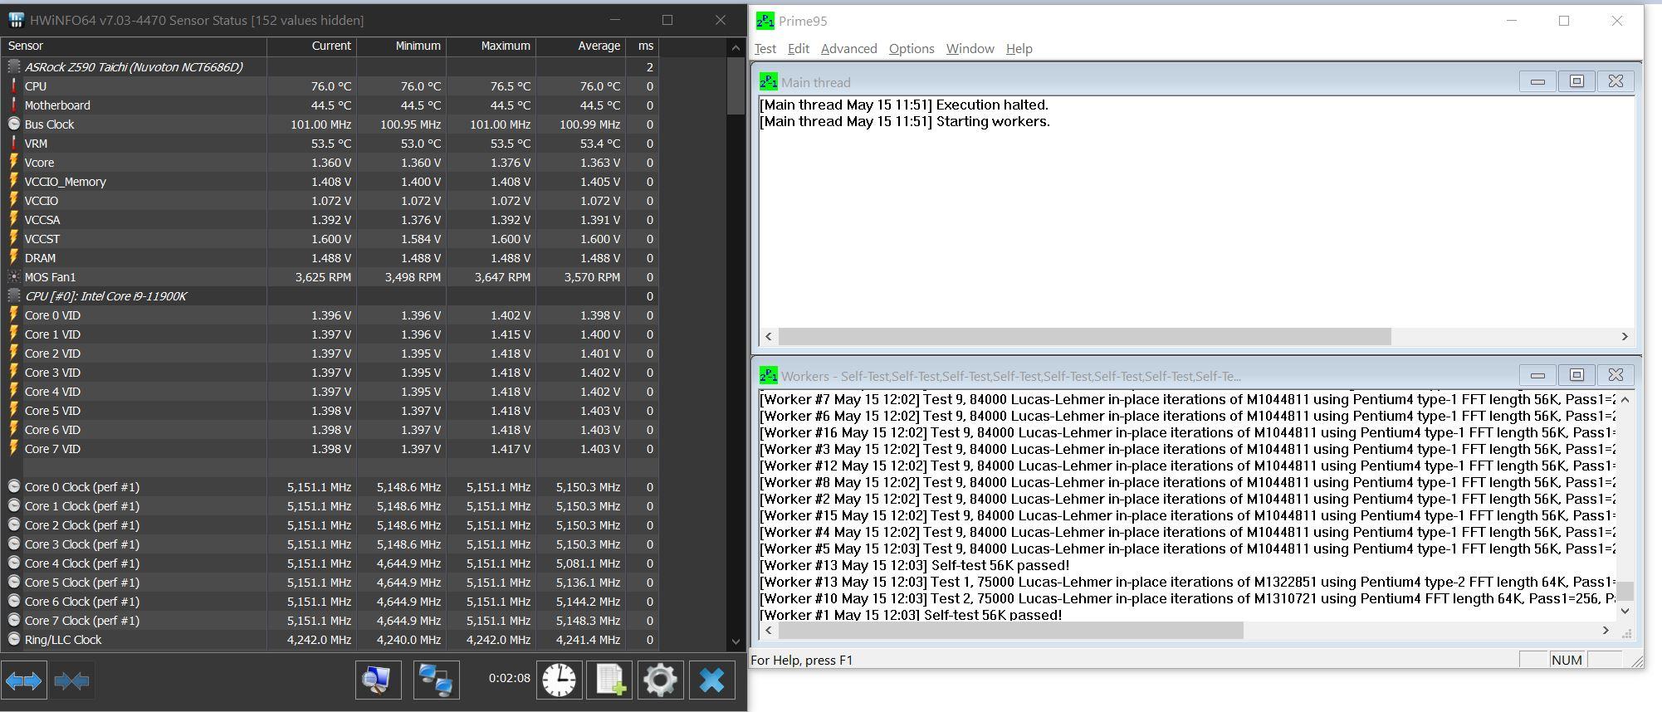Open HWiNFO remote monitor computer icon

[x=378, y=680]
